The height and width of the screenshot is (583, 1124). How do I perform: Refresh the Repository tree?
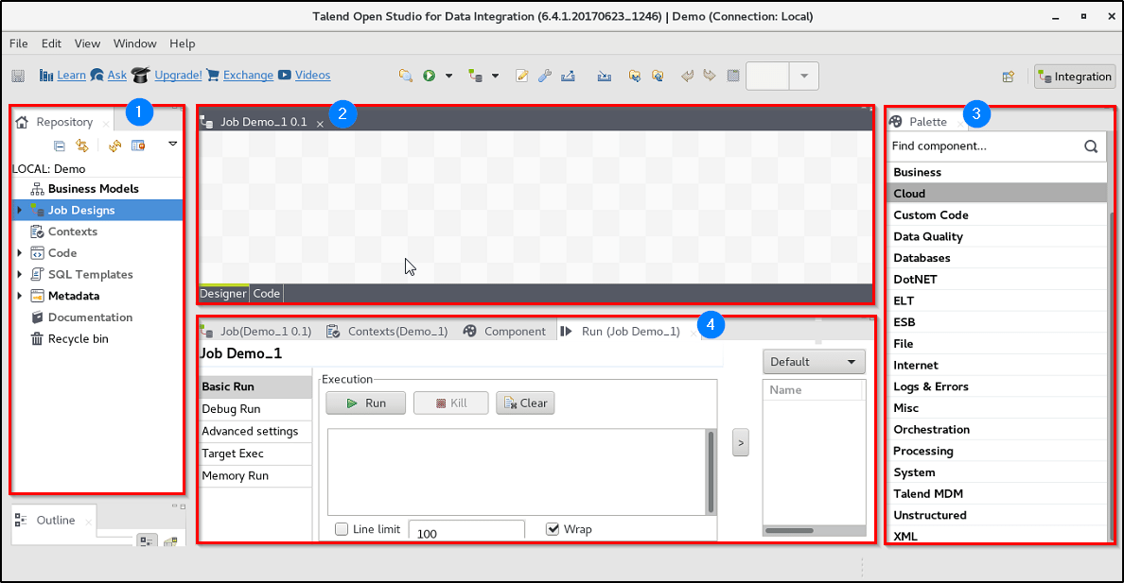[x=114, y=145]
